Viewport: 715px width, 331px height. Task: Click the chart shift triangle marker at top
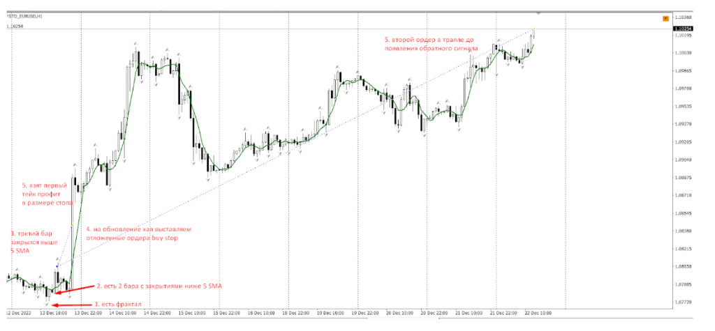coord(538,13)
